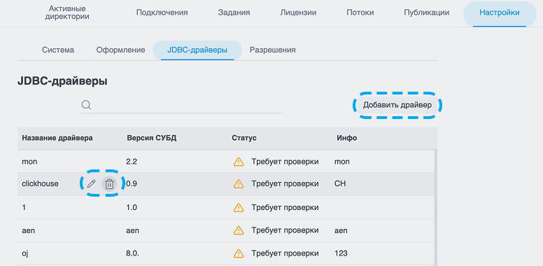Click warning icon in the oj row
Screen dimensions: 543x266
(x=239, y=253)
